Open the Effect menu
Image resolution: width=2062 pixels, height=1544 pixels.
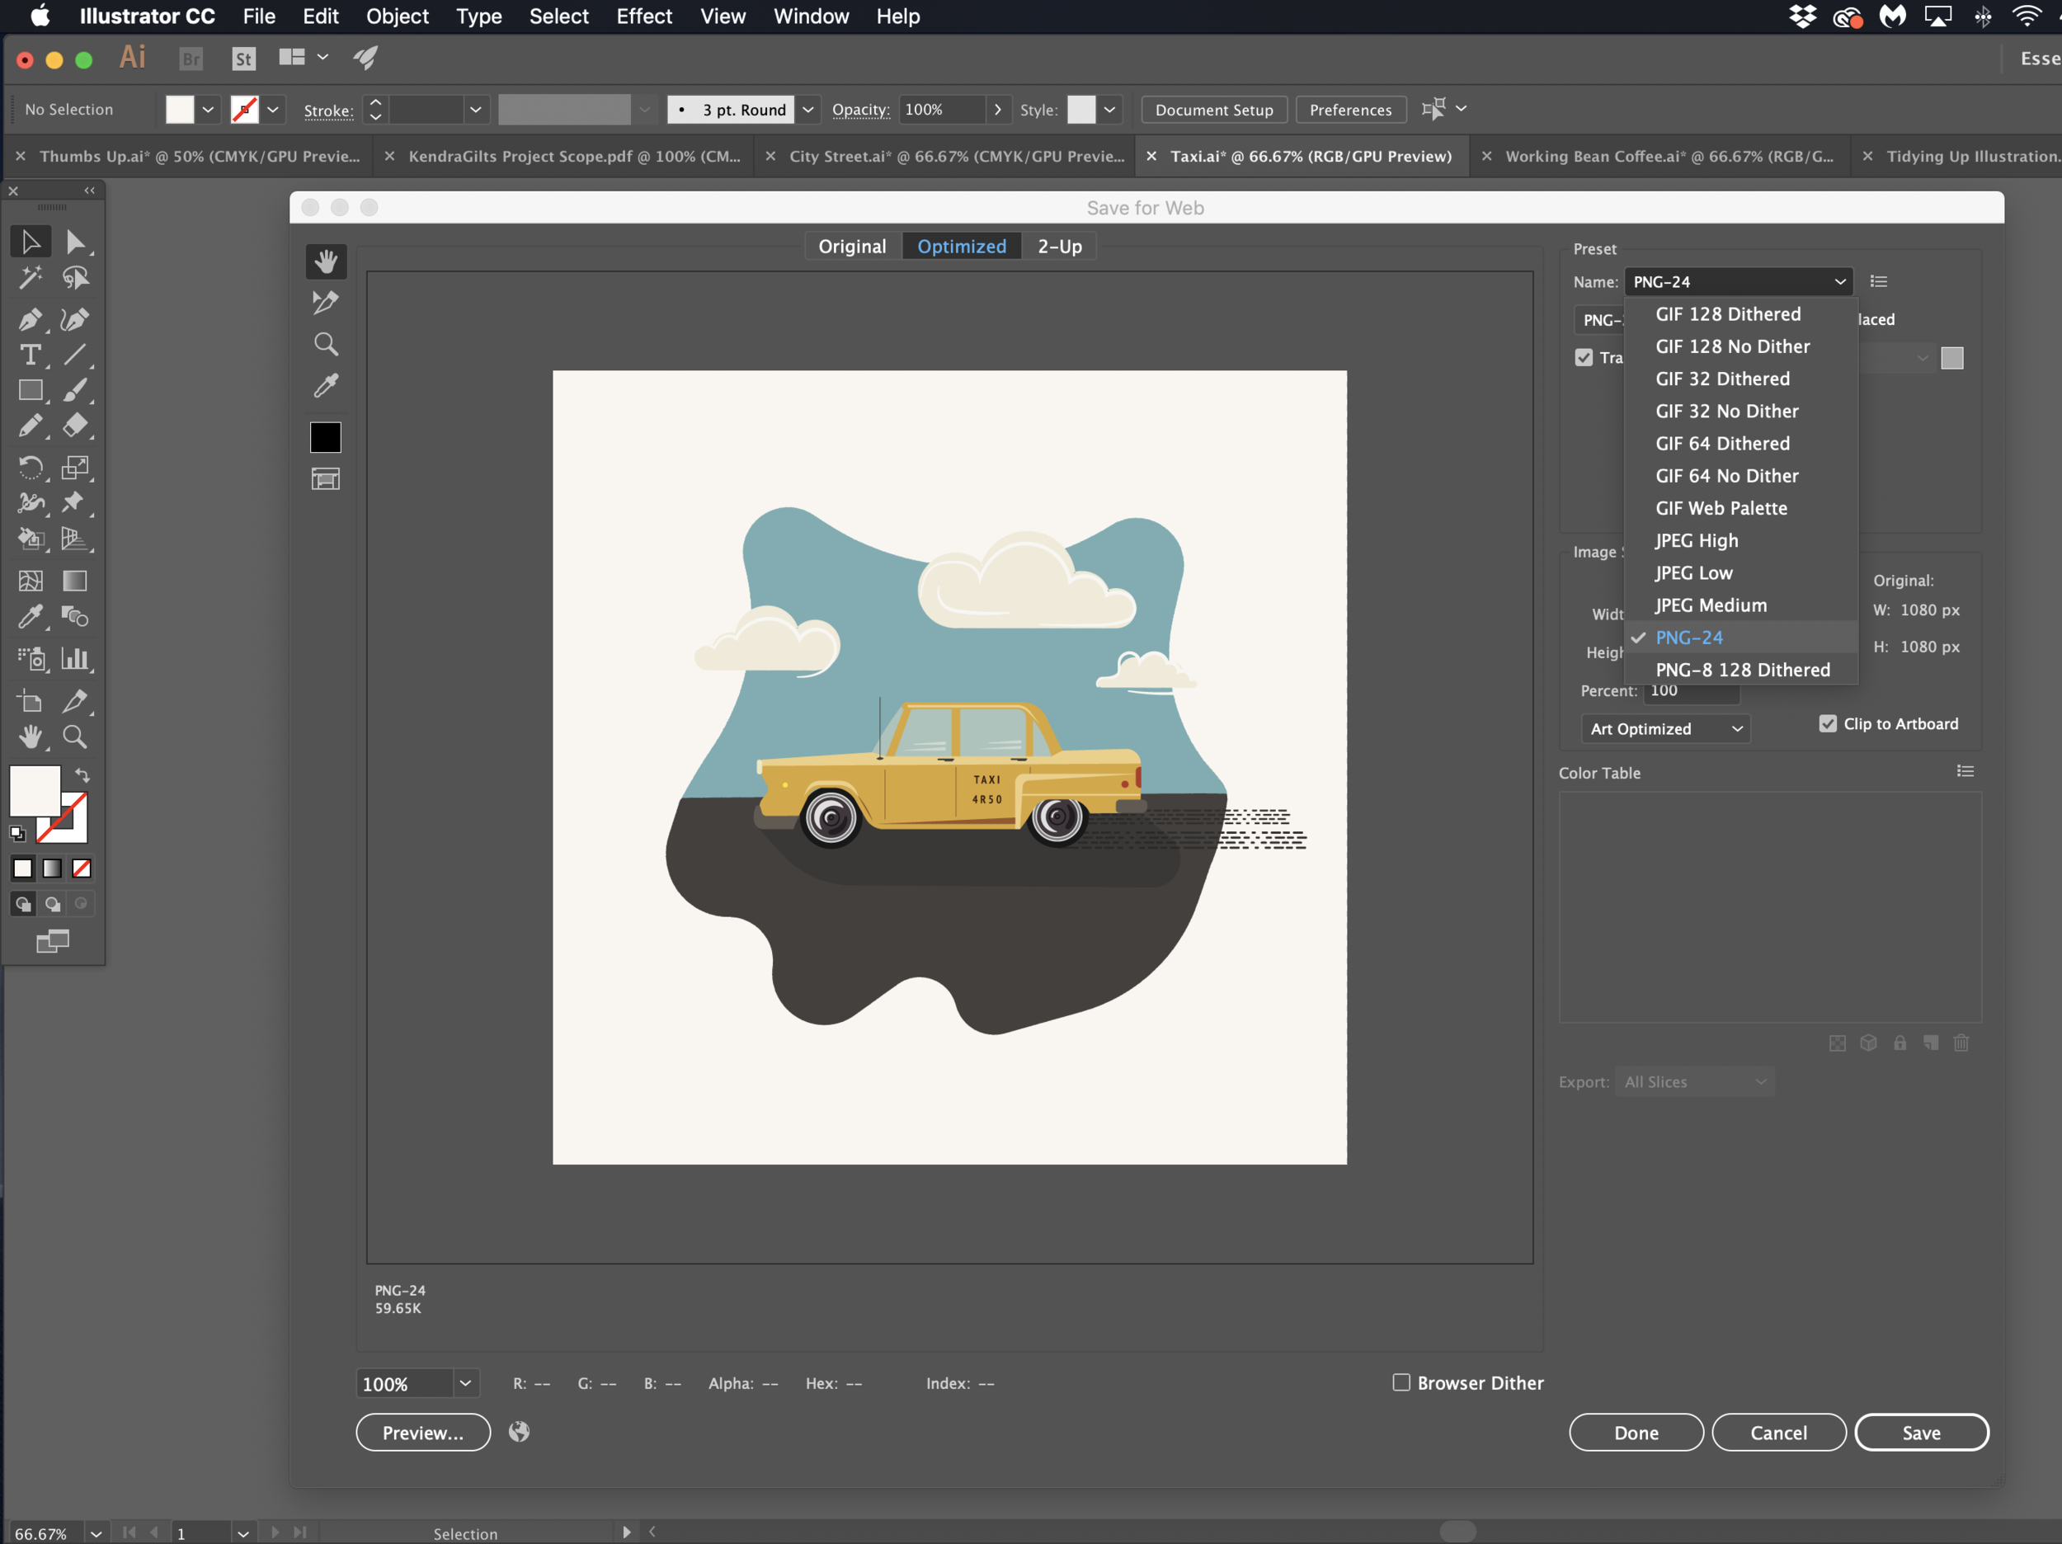pos(643,16)
